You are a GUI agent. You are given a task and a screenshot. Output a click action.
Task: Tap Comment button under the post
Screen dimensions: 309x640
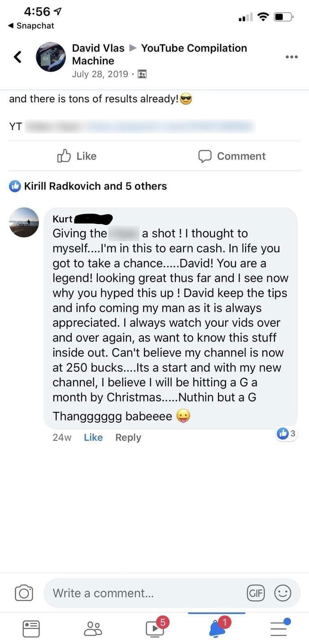pyautogui.click(x=232, y=156)
